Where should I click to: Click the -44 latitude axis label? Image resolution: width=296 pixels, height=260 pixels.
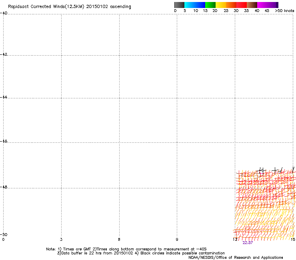point(4,97)
